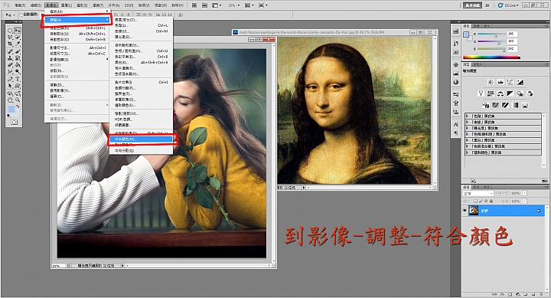The height and width of the screenshot is (298, 551).
Task: Toggle Quick Mask mode in the toolbox
Action: pos(14,122)
